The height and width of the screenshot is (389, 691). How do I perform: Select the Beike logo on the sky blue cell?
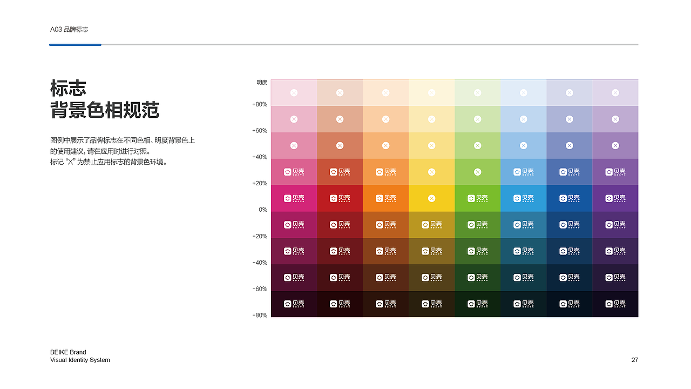pyautogui.click(x=524, y=198)
